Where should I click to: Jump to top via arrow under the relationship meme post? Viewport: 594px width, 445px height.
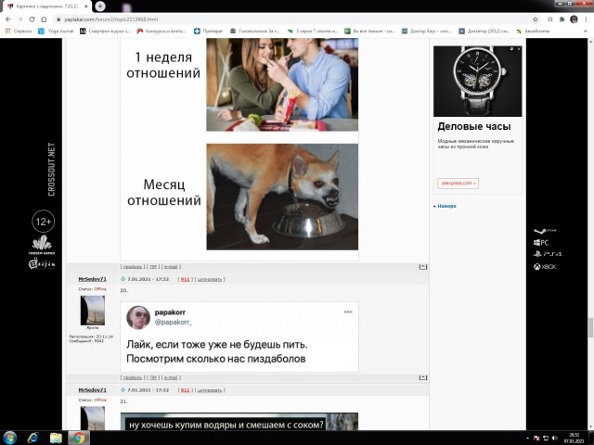(x=423, y=267)
